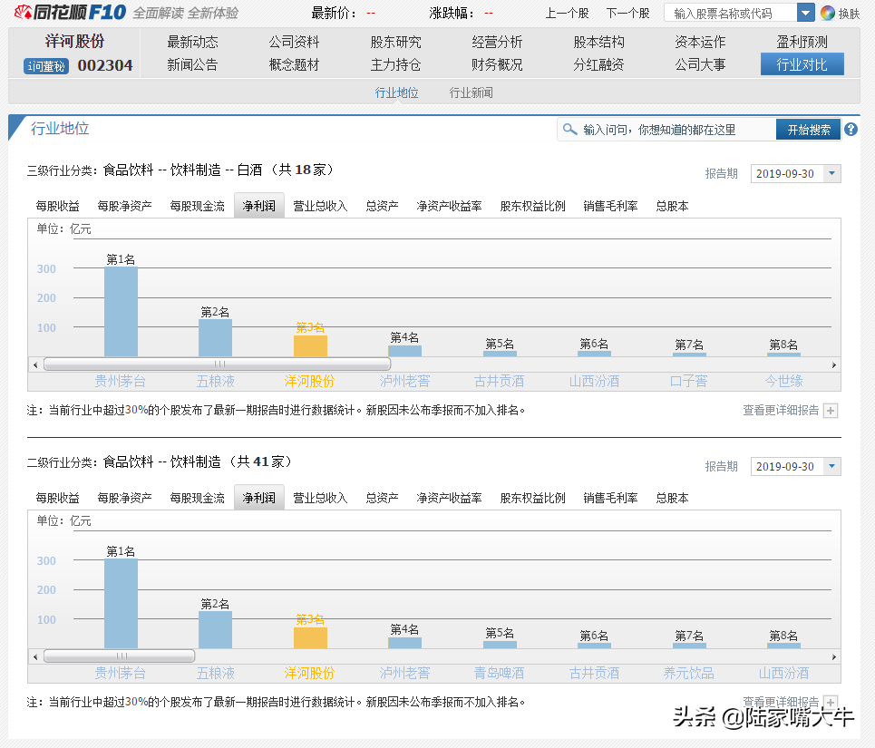875x748 pixels.
Task: Click right scroll arrow in 饮料制造 chart
Action: (833, 656)
